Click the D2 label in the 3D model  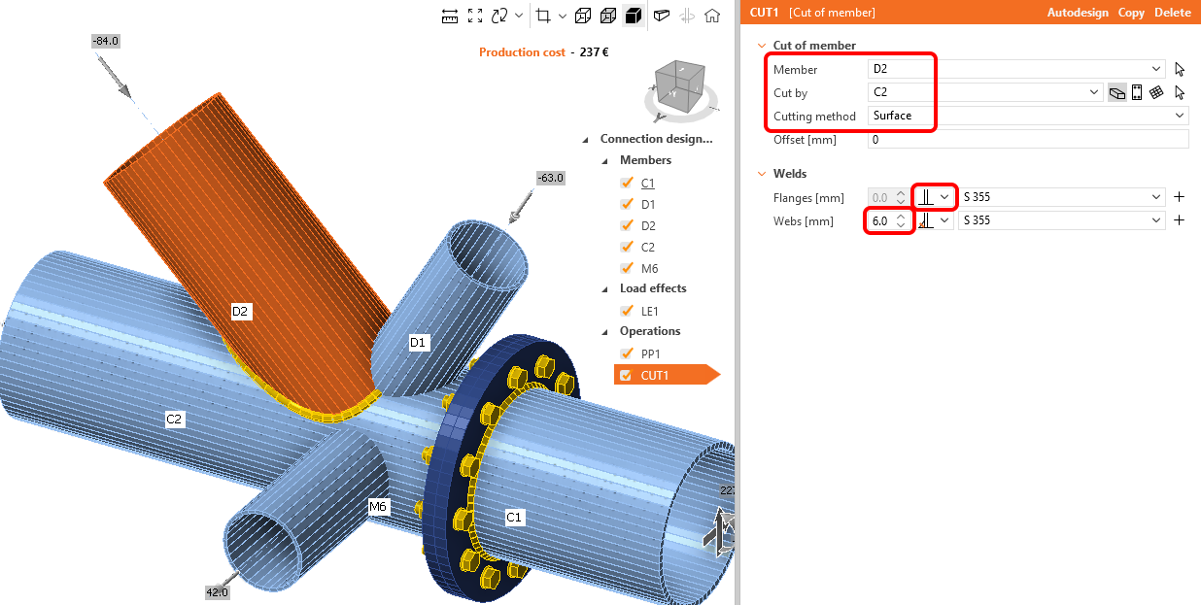click(x=241, y=312)
